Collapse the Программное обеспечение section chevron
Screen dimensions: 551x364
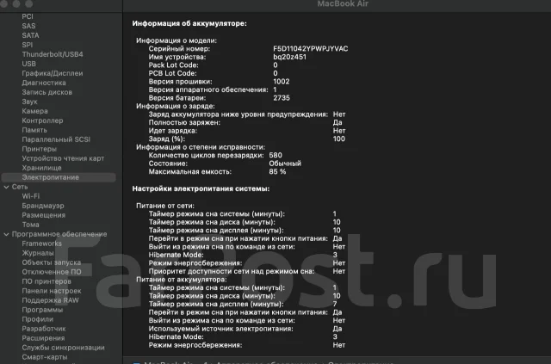[x=6, y=234]
